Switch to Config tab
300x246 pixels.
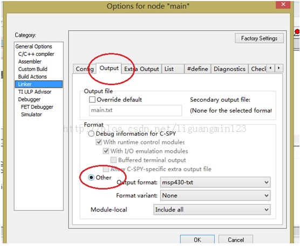[84, 69]
